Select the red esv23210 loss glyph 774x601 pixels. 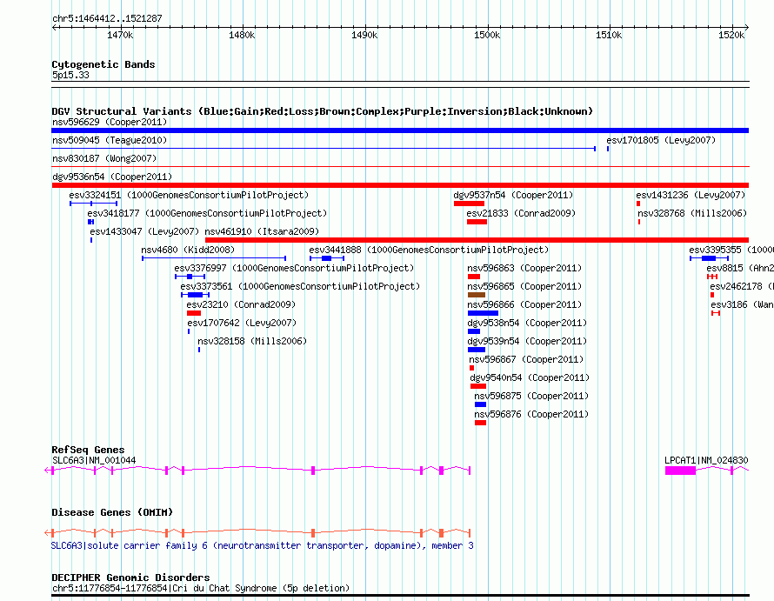click(x=194, y=313)
